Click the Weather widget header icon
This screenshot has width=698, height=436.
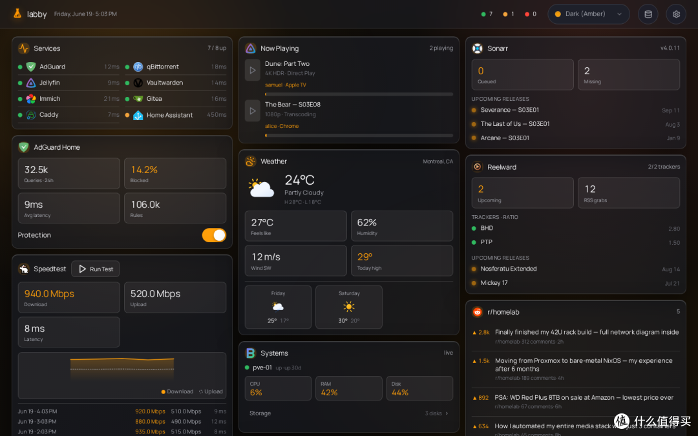click(x=251, y=161)
